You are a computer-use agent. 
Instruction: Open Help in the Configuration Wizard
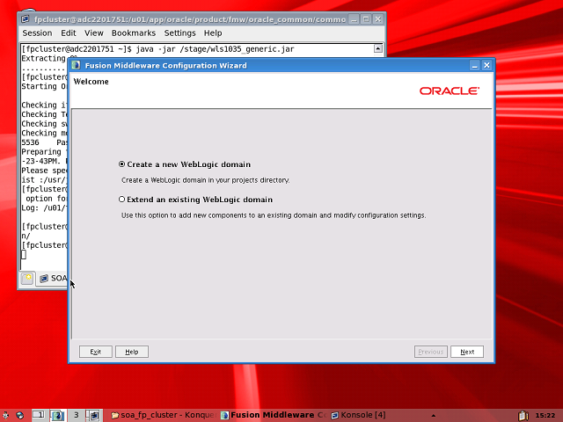pyautogui.click(x=132, y=352)
